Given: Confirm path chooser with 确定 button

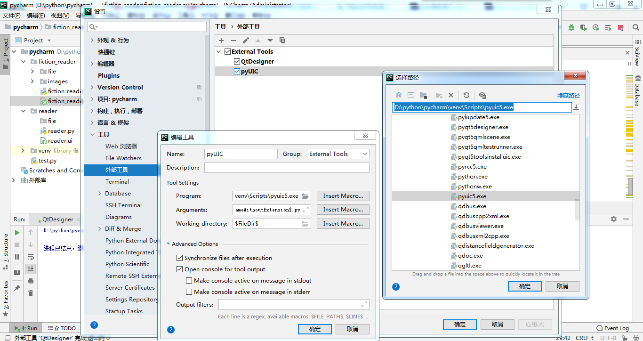Looking at the screenshot, I should tap(525, 286).
